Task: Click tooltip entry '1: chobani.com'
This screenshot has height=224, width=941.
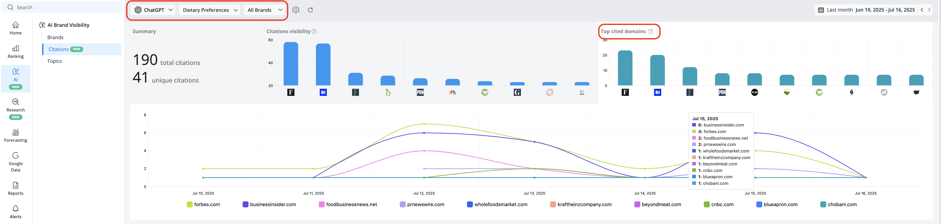Action: pos(711,184)
